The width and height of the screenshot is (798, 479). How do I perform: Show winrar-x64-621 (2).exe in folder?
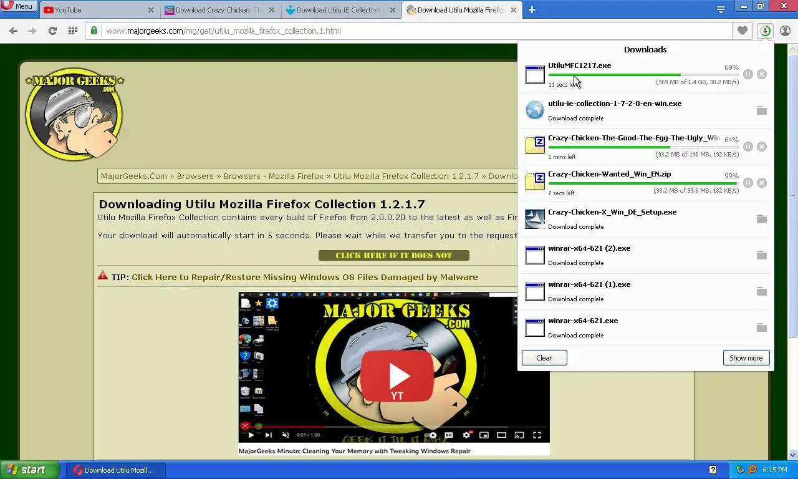[x=761, y=255]
